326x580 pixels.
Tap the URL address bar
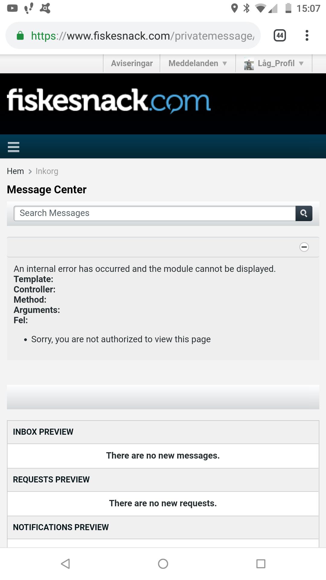pyautogui.click(x=142, y=36)
